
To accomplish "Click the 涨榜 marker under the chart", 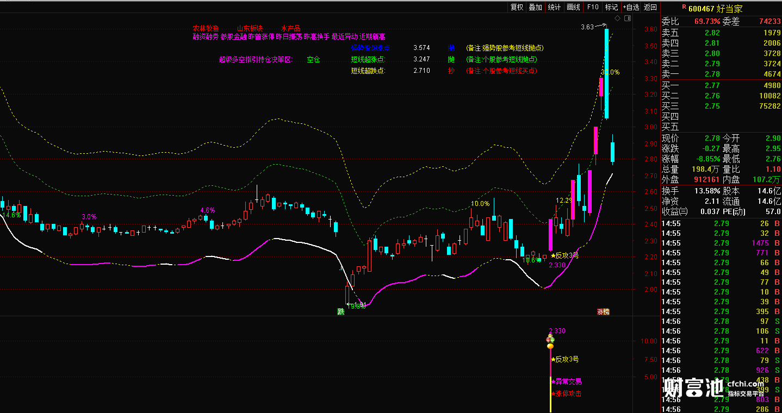I will pos(604,312).
